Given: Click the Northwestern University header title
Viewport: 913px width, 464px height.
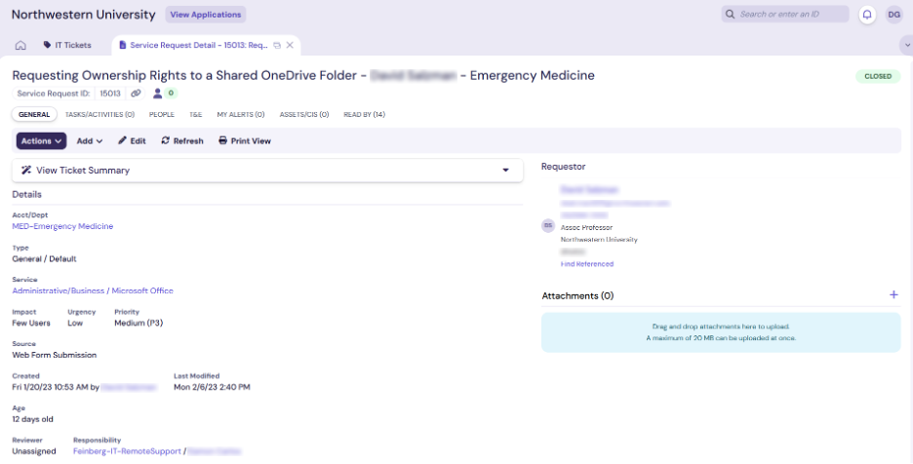Looking at the screenshot, I should point(84,15).
